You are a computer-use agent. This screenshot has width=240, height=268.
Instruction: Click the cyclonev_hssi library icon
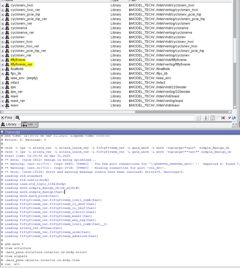pos(7,42)
